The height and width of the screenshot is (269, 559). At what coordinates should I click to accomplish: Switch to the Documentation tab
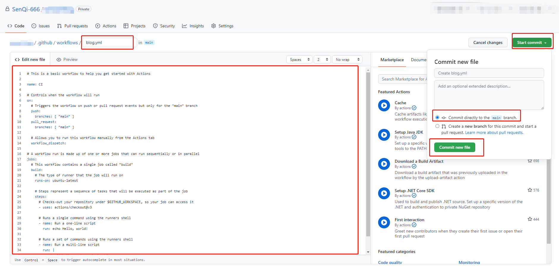pyautogui.click(x=419, y=60)
